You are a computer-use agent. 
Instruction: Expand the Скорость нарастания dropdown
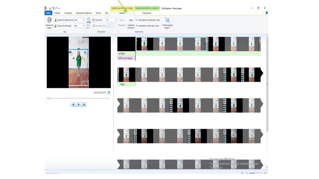(x=83, y=20)
